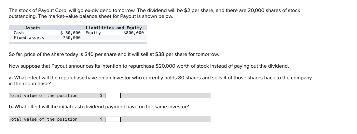The height and width of the screenshot is (134, 357).
Task: Click part b's Total value label
Action: pos(43,119)
